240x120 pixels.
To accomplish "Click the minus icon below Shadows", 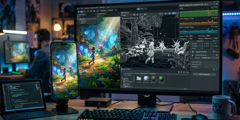I will (x=217, y=69).
